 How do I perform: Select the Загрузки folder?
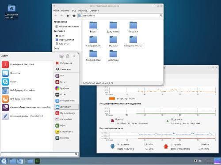(133, 27)
